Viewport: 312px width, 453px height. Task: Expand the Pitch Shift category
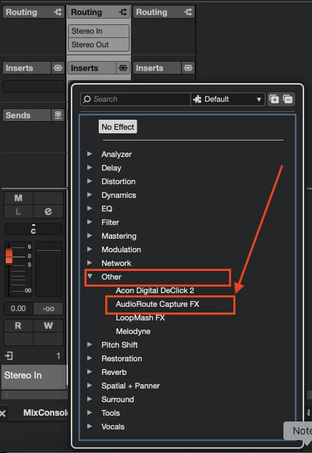click(89, 344)
